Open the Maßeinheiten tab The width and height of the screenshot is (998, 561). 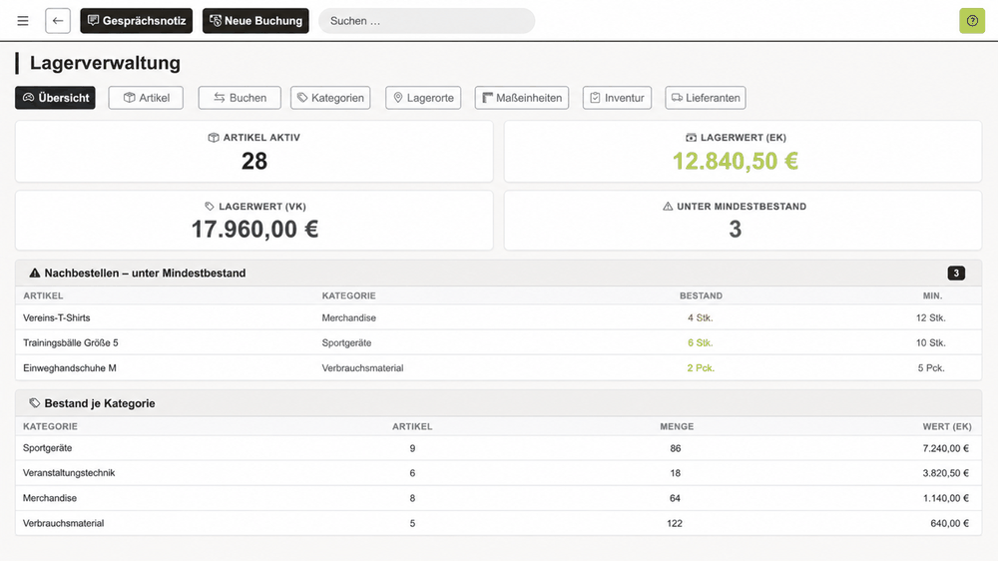click(522, 98)
